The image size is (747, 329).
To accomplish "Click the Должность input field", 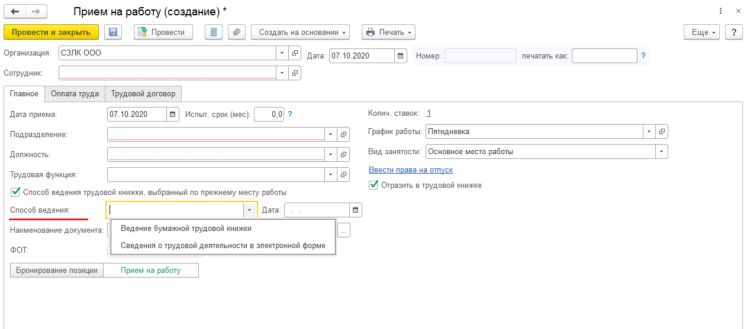I will point(215,155).
